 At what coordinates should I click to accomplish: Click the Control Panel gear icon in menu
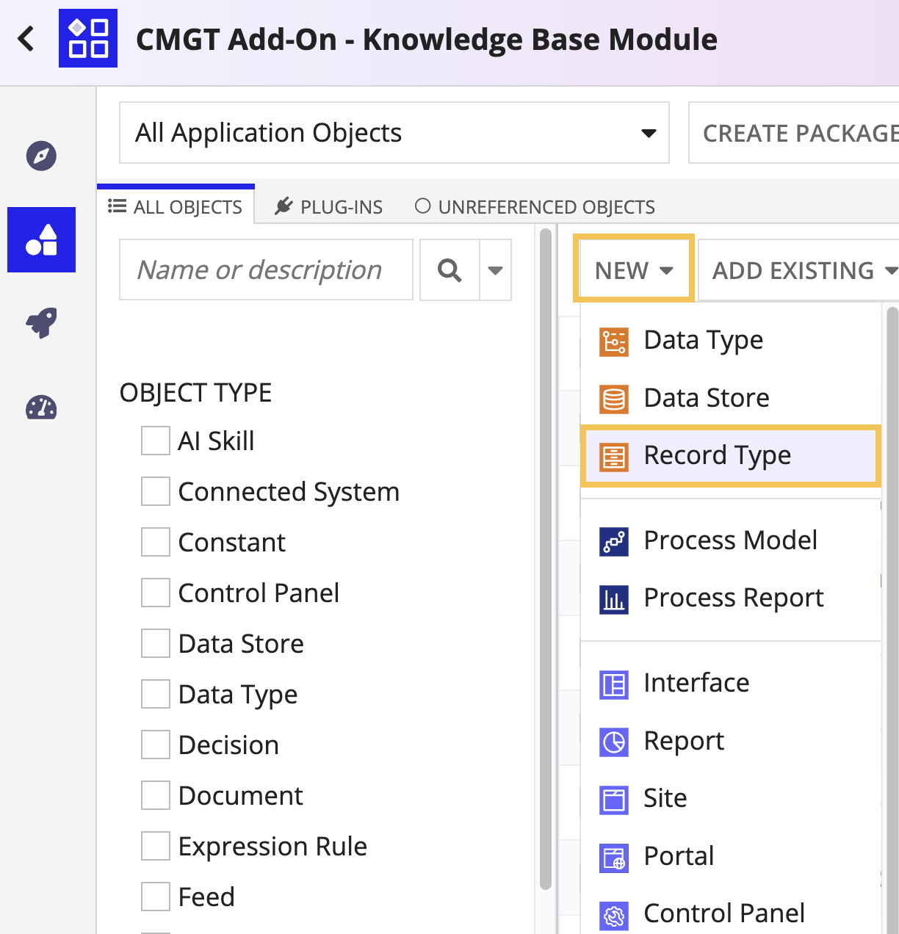coord(613,915)
